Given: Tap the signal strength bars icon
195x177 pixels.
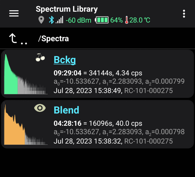Looking at the screenshot, I should point(59,20).
